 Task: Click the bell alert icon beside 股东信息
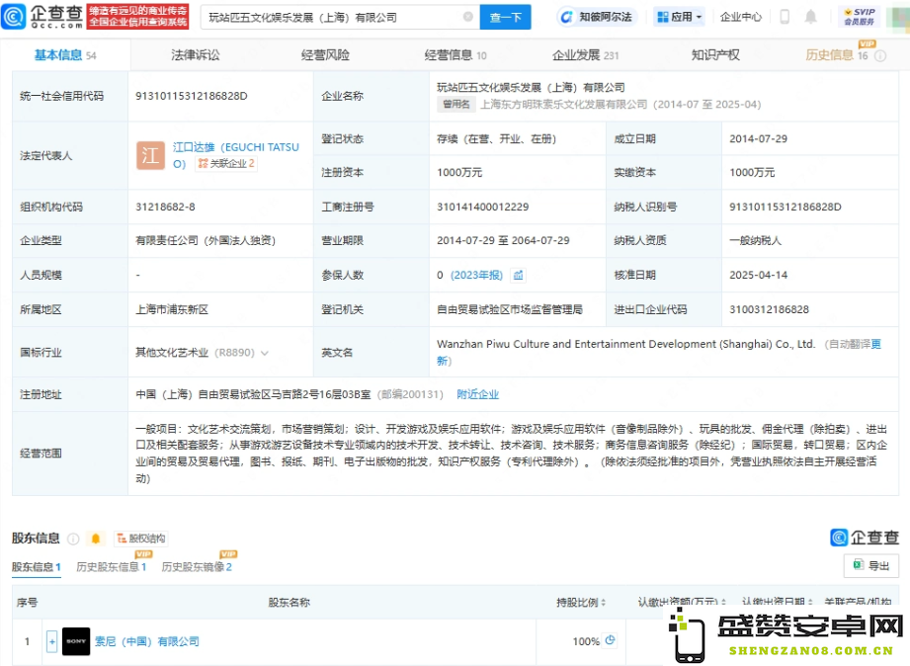point(96,539)
